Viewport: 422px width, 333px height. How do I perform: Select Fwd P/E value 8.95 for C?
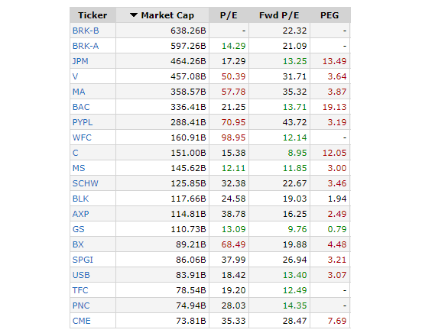click(x=297, y=153)
